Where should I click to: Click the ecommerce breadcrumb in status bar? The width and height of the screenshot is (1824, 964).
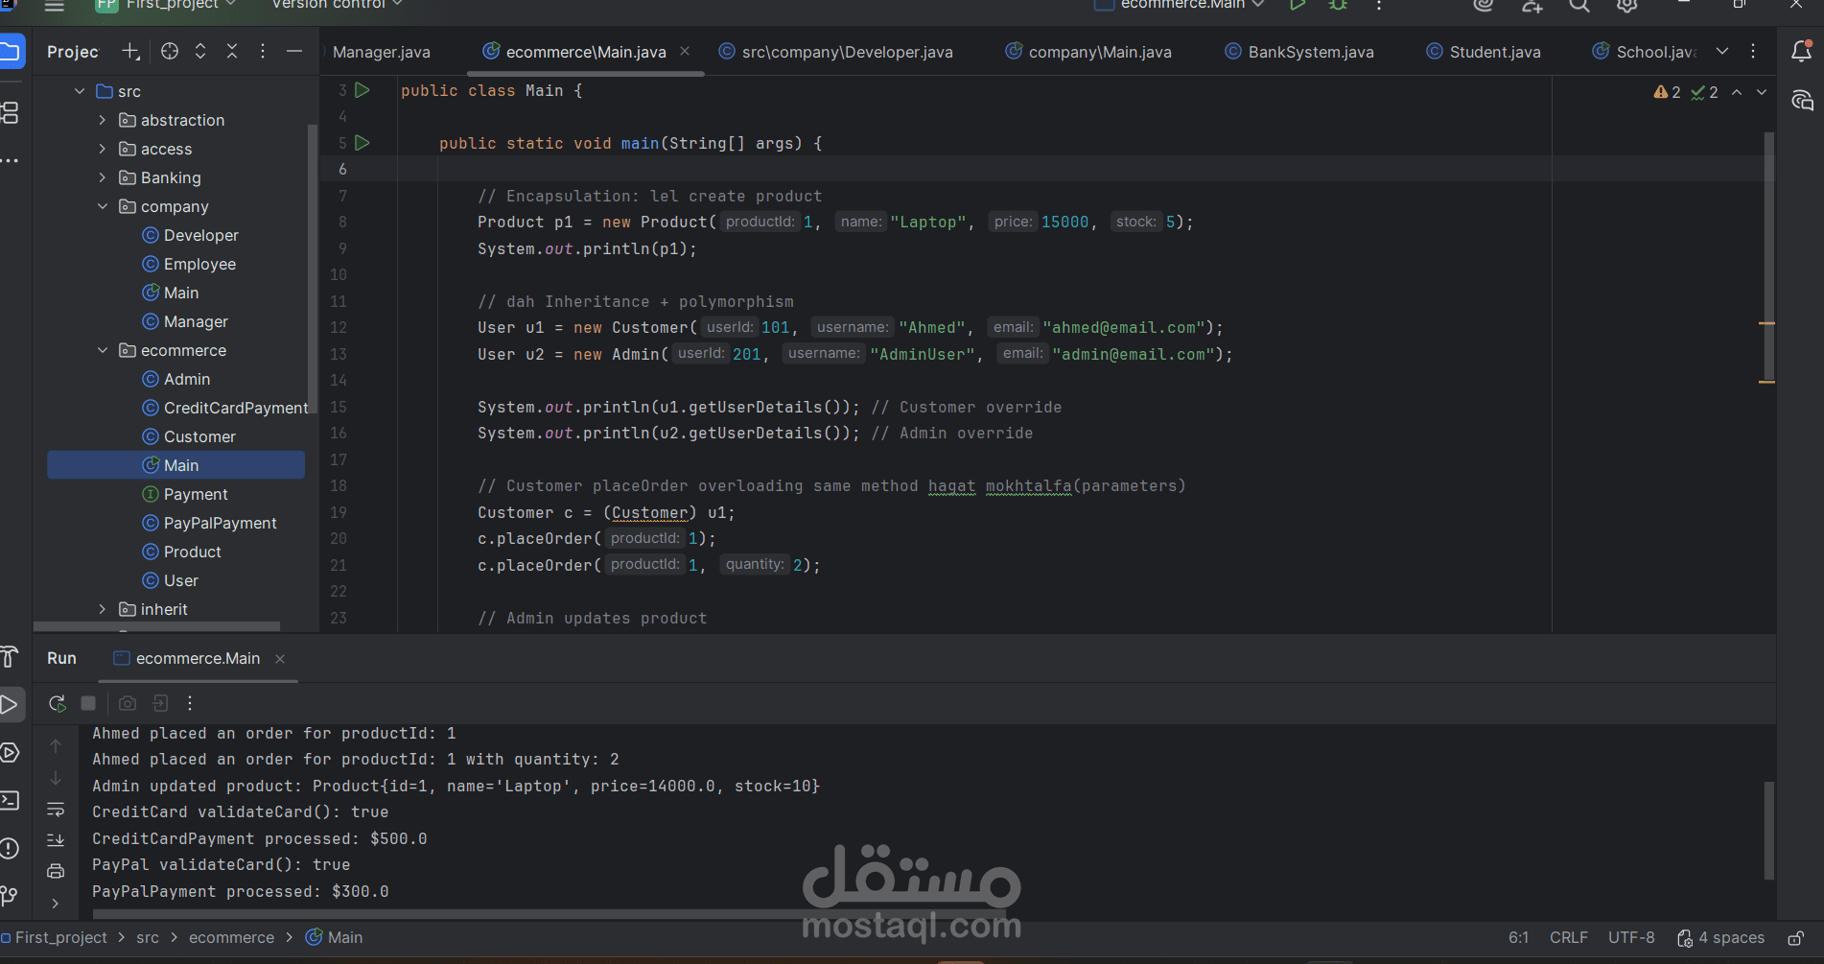tap(231, 937)
